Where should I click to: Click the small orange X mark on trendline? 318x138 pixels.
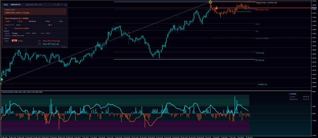tap(129, 32)
